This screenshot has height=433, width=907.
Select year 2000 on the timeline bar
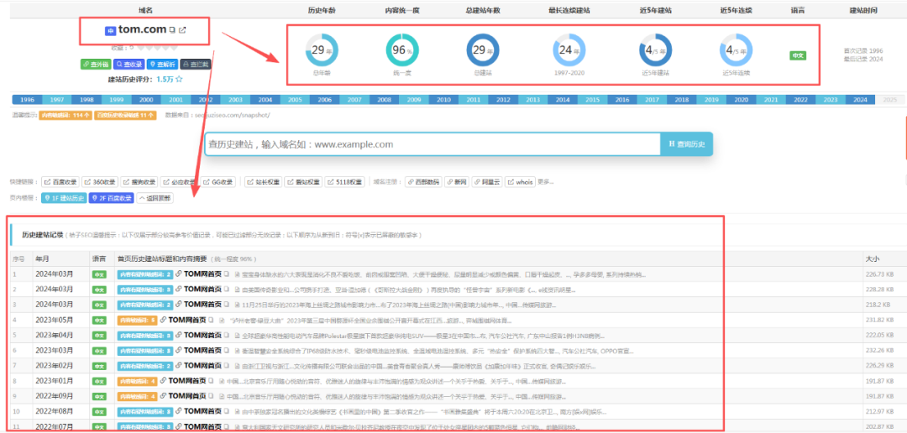146,99
